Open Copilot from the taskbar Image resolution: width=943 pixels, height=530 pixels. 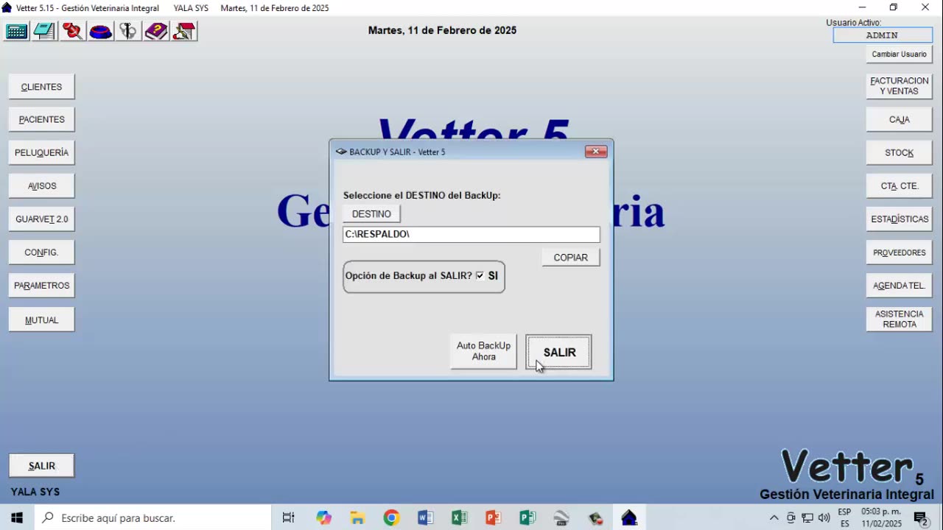pyautogui.click(x=324, y=518)
